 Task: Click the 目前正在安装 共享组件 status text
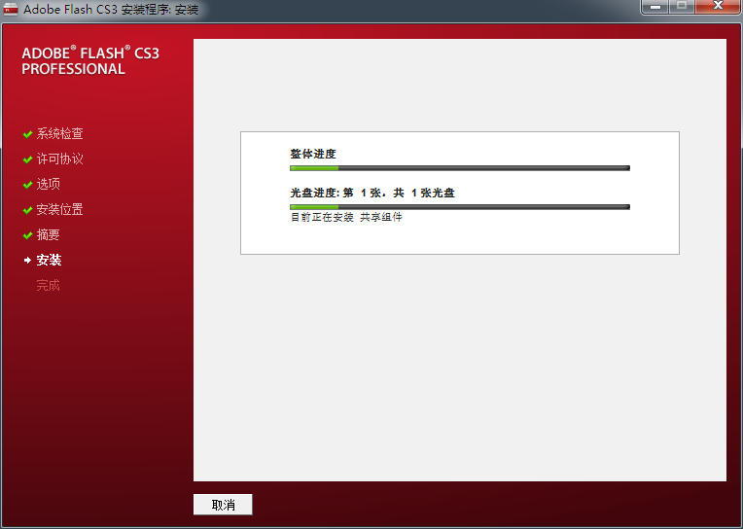pos(346,217)
